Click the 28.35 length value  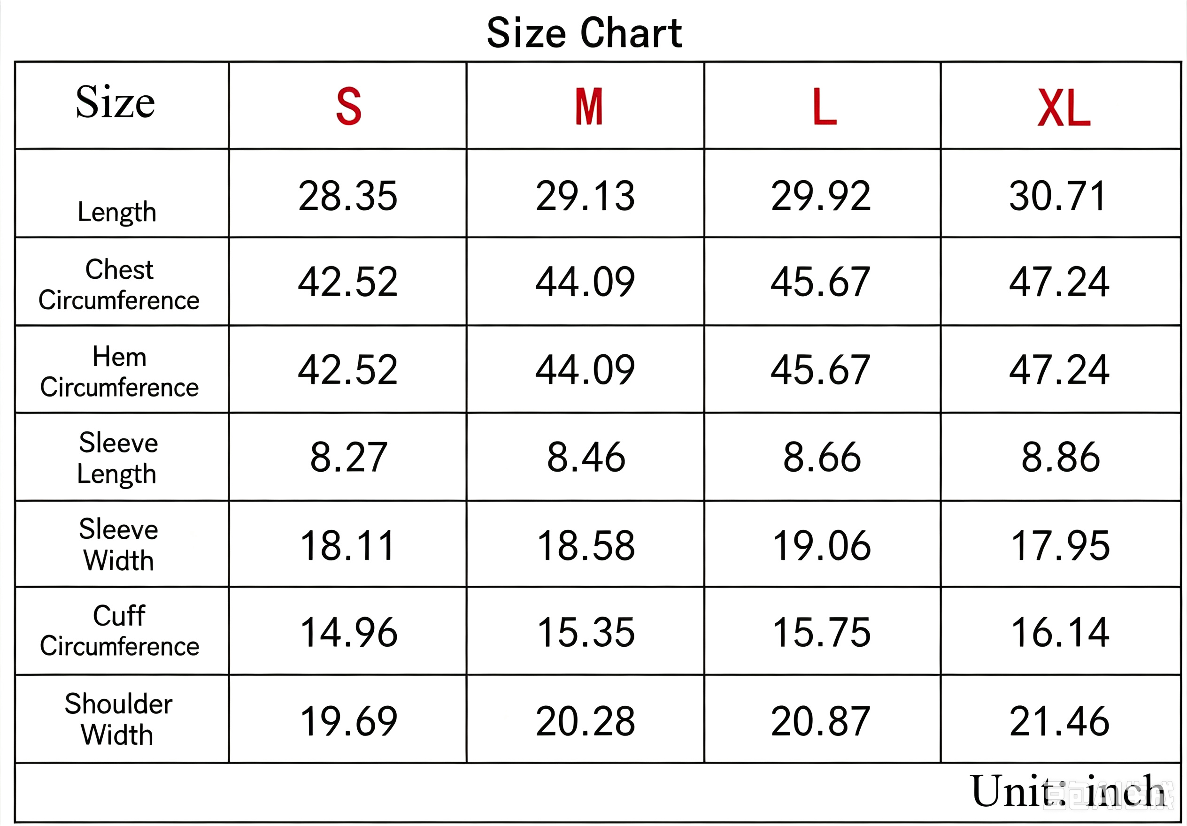[348, 196]
